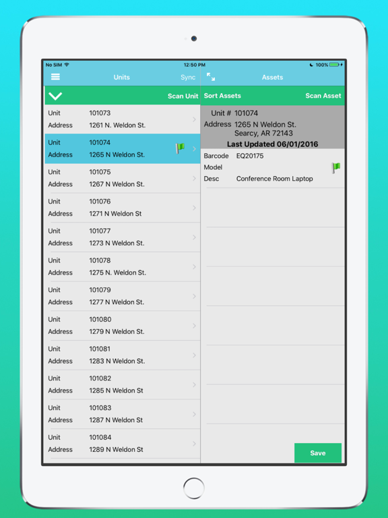The image size is (388, 518).
Task: Tap Conference Room Laptop description
Action: (275, 179)
